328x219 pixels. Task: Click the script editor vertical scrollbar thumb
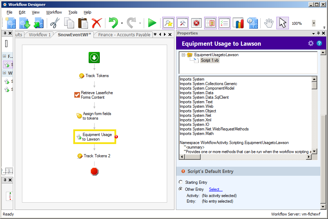[314, 86]
